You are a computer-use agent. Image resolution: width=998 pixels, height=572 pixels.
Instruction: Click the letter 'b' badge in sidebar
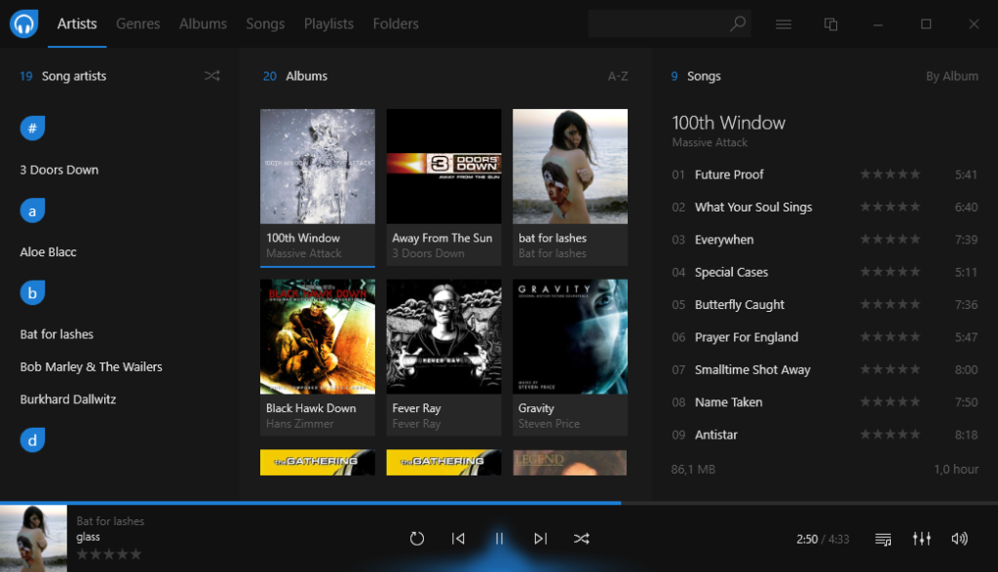[31, 292]
